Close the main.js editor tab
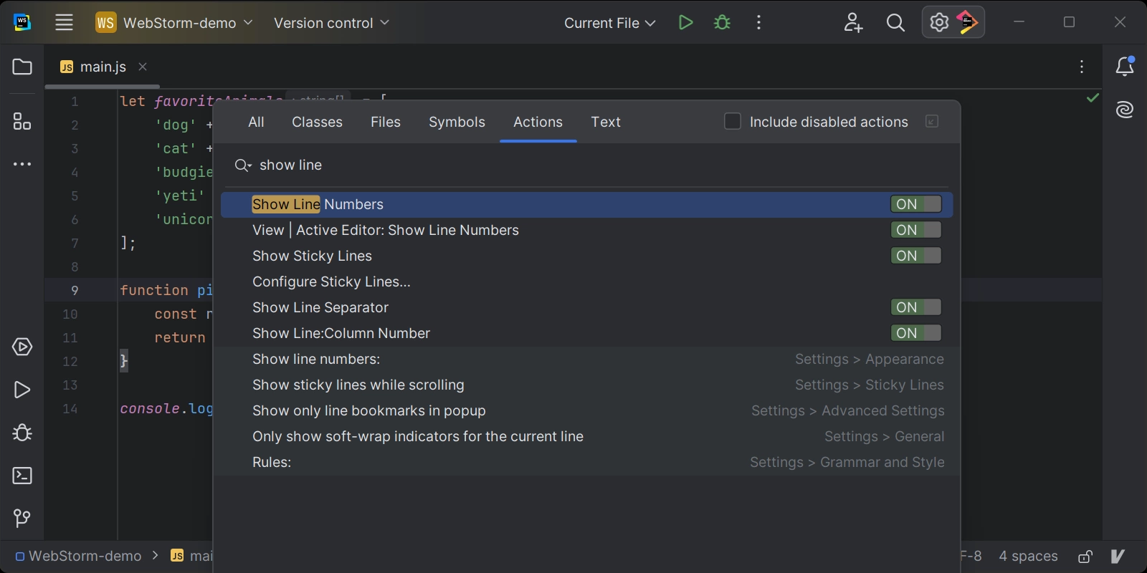This screenshot has width=1147, height=573. [143, 67]
